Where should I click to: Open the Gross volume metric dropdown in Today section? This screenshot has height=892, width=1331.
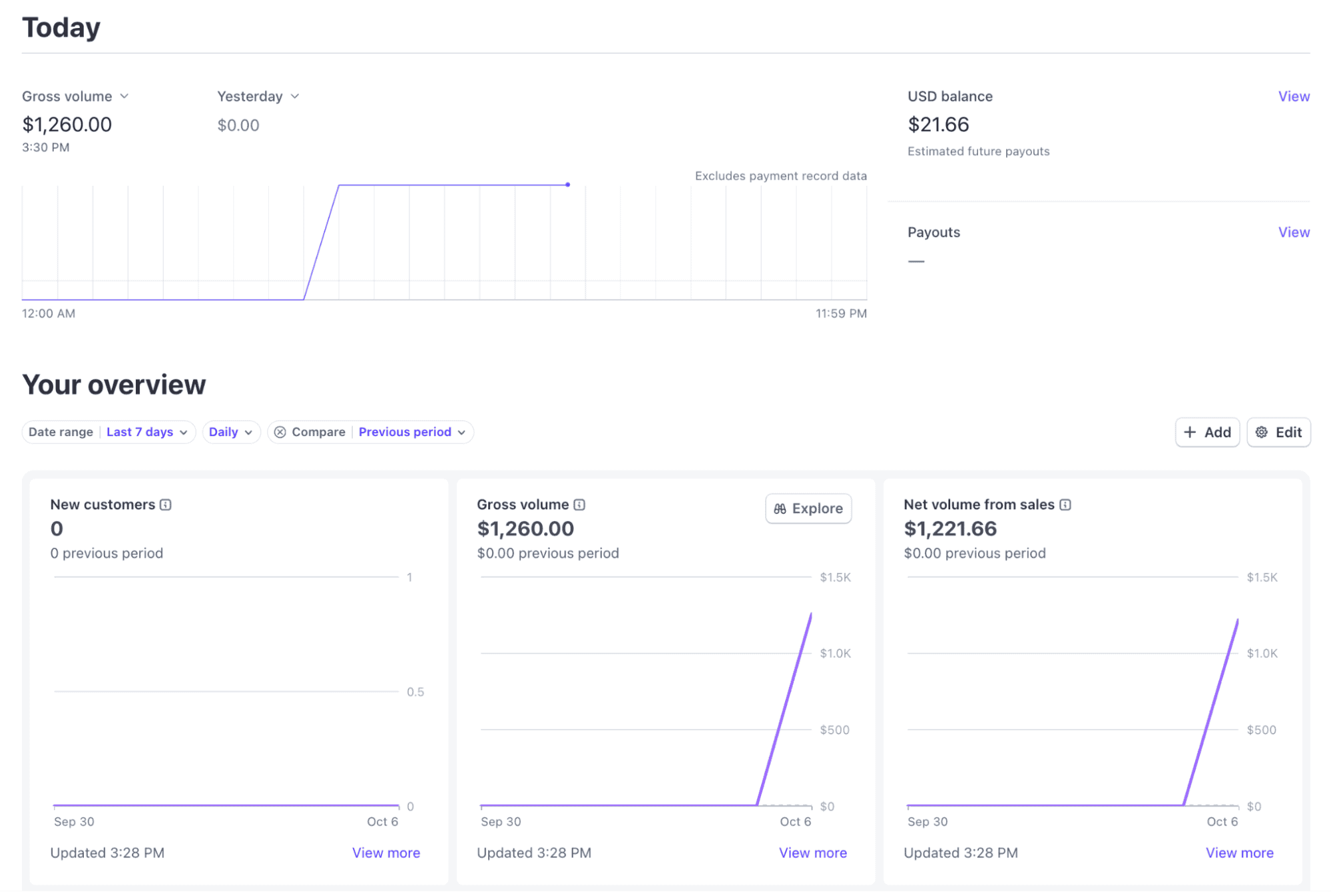75,97
